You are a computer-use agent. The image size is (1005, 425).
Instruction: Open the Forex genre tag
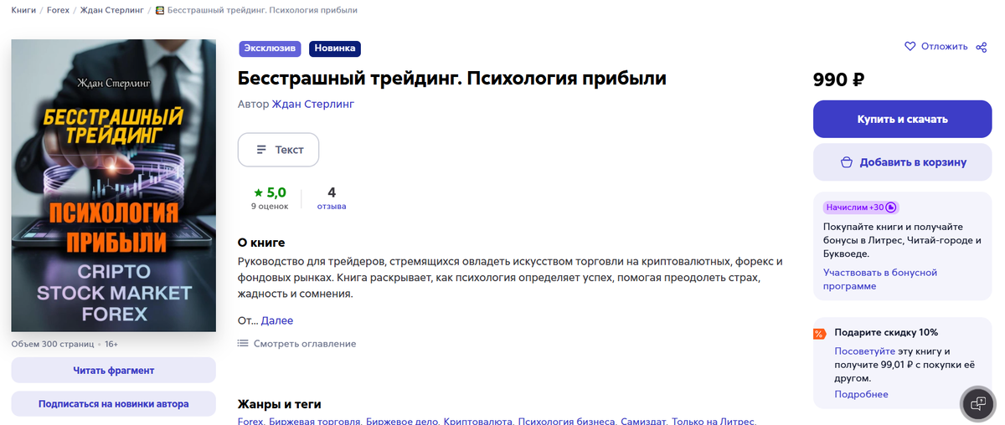[250, 422]
